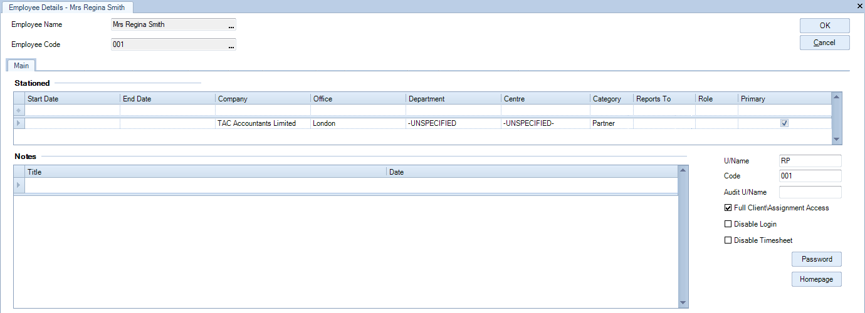Close the Employee Details window

pos(859,5)
